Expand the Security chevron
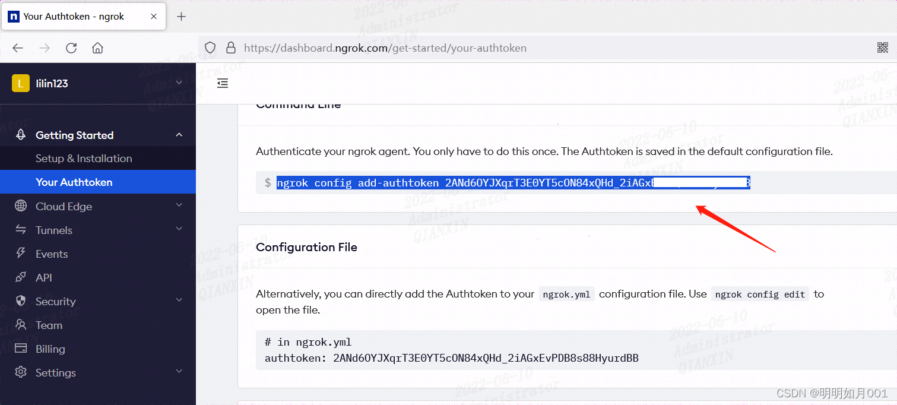 coord(179,300)
